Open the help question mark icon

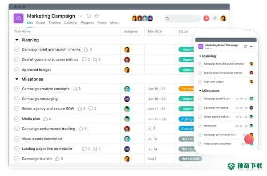coord(215,18)
